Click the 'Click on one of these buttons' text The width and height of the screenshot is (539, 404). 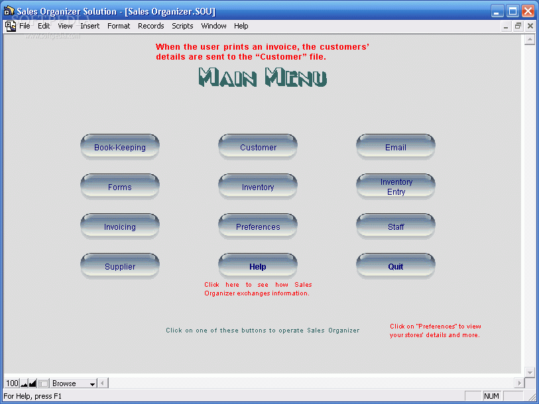[x=263, y=330]
